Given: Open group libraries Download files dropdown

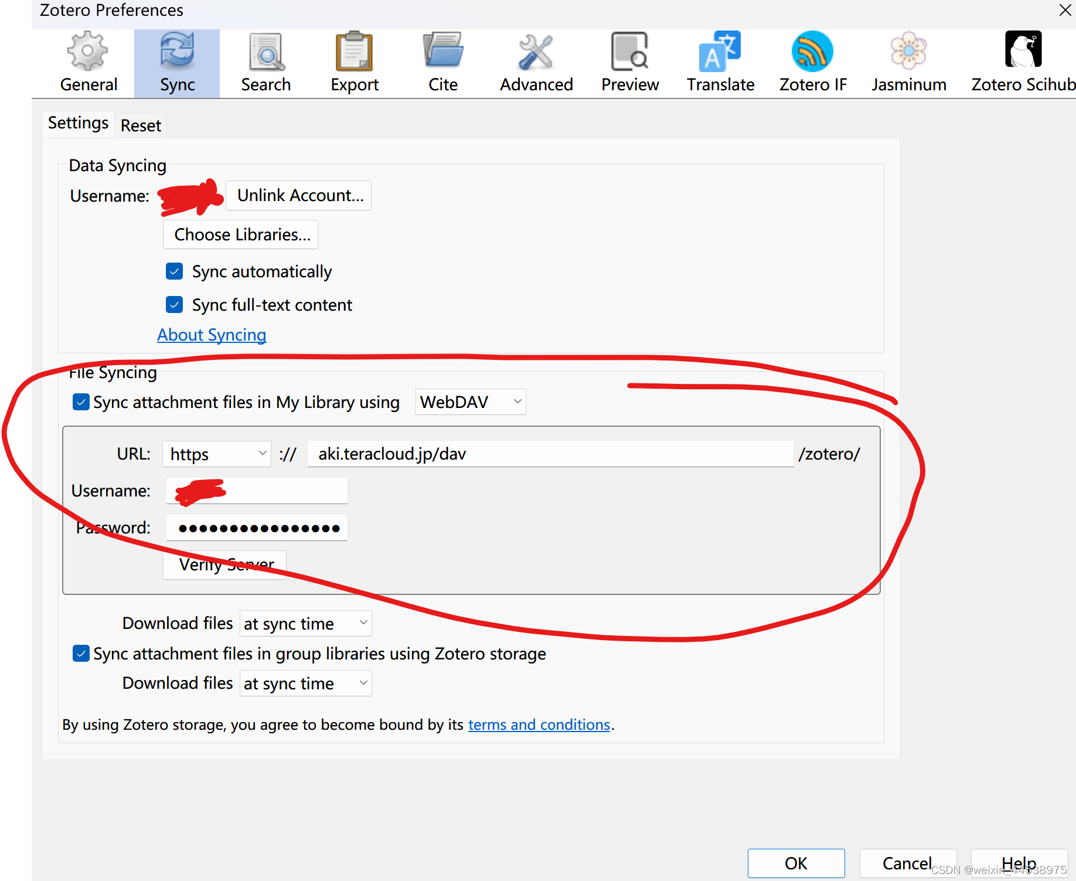Looking at the screenshot, I should pyautogui.click(x=305, y=683).
